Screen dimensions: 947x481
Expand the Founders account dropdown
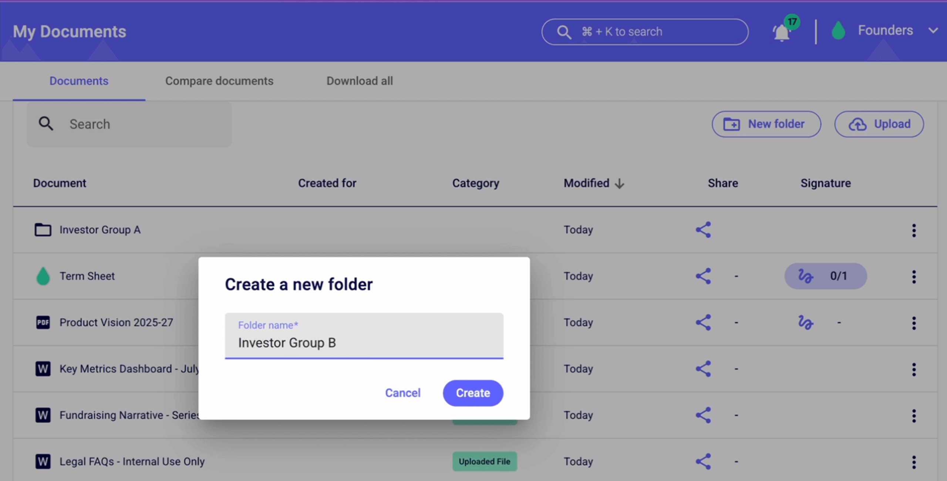933,31
